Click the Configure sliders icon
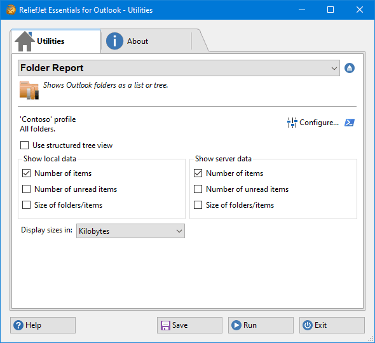375x343 pixels. 292,123
